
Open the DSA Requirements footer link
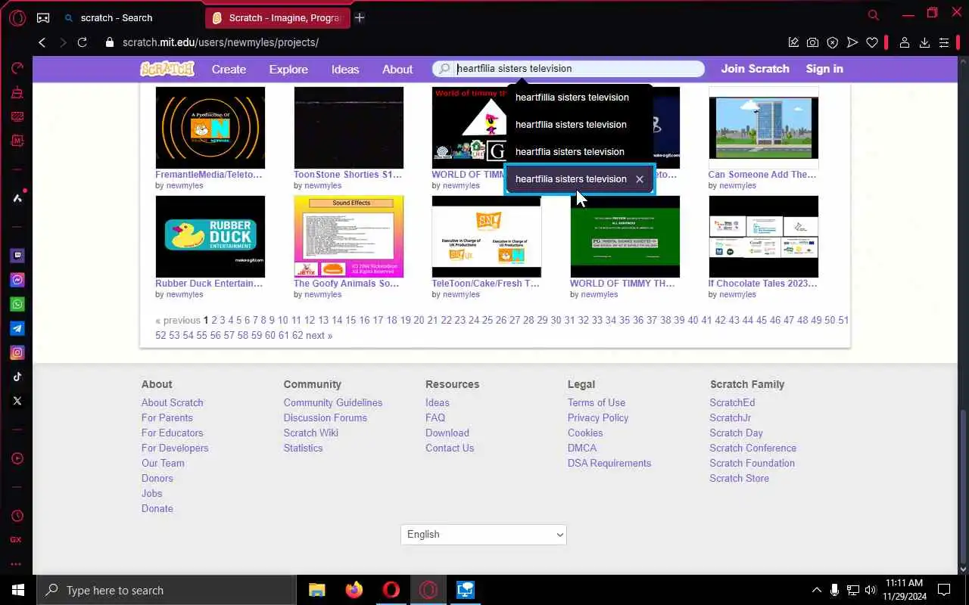[x=609, y=464]
